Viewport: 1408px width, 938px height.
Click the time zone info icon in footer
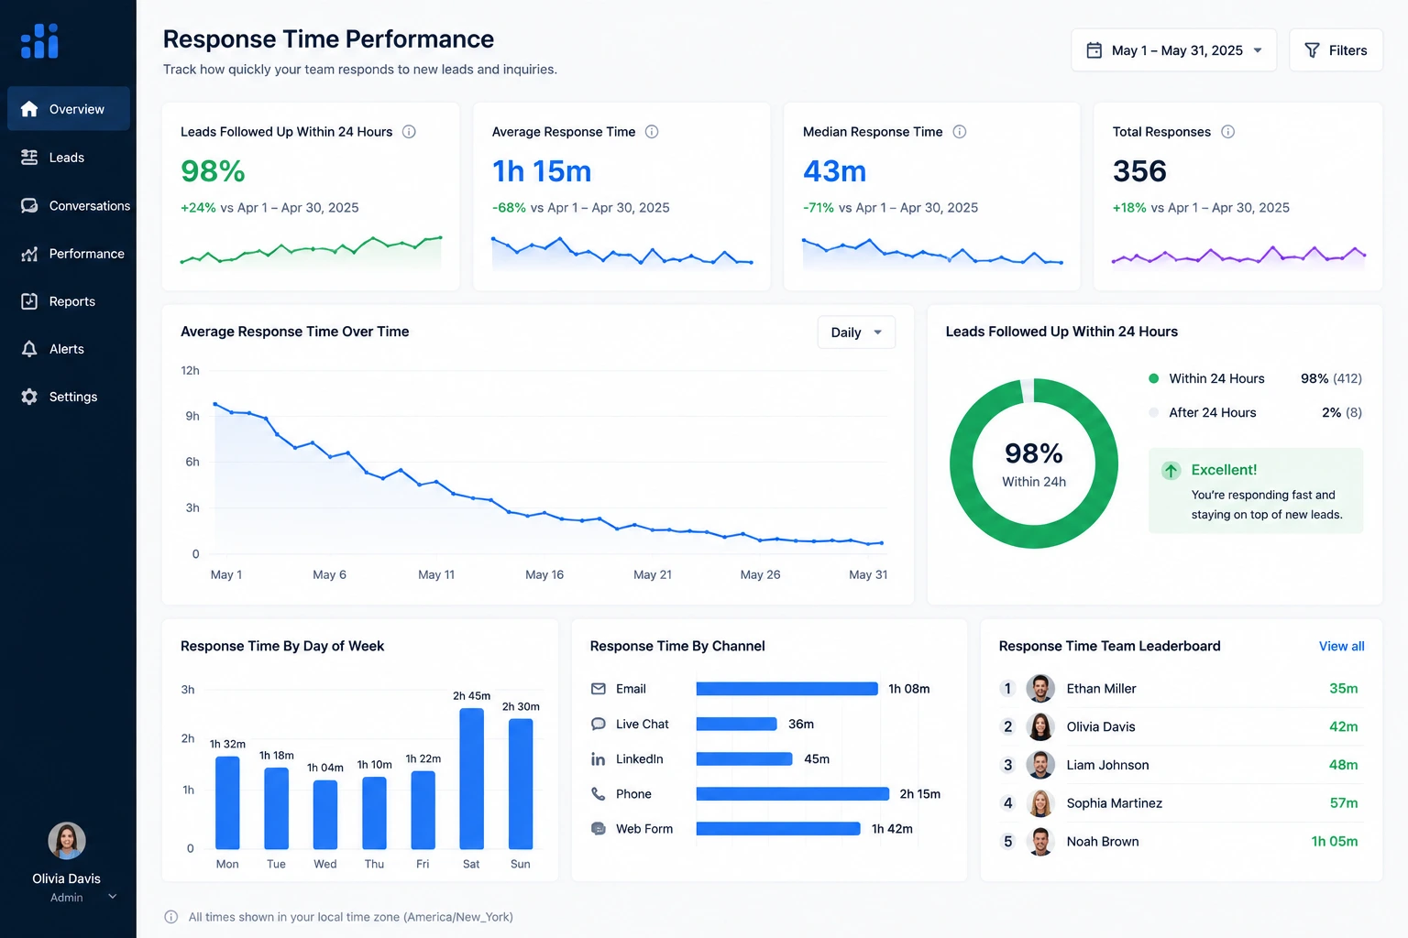pyautogui.click(x=170, y=917)
